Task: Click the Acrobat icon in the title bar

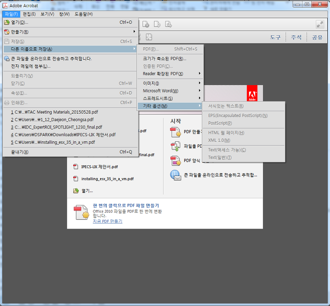Action: click(5, 5)
